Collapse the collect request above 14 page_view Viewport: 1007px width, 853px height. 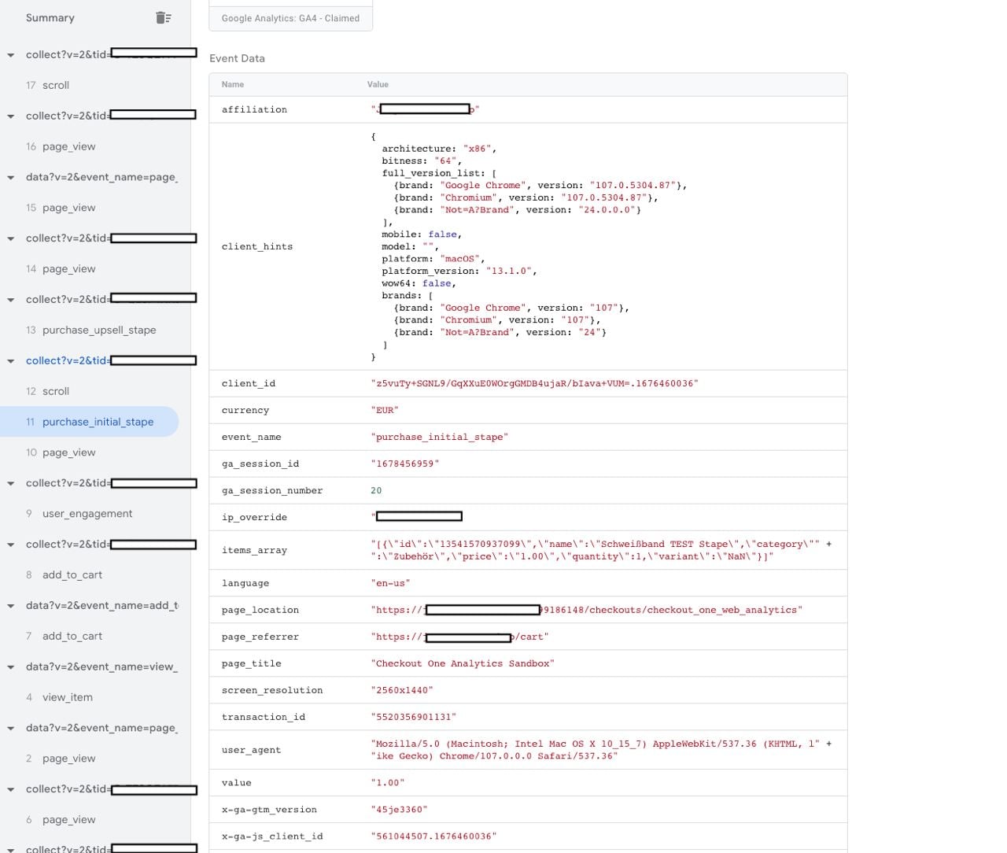(x=11, y=238)
